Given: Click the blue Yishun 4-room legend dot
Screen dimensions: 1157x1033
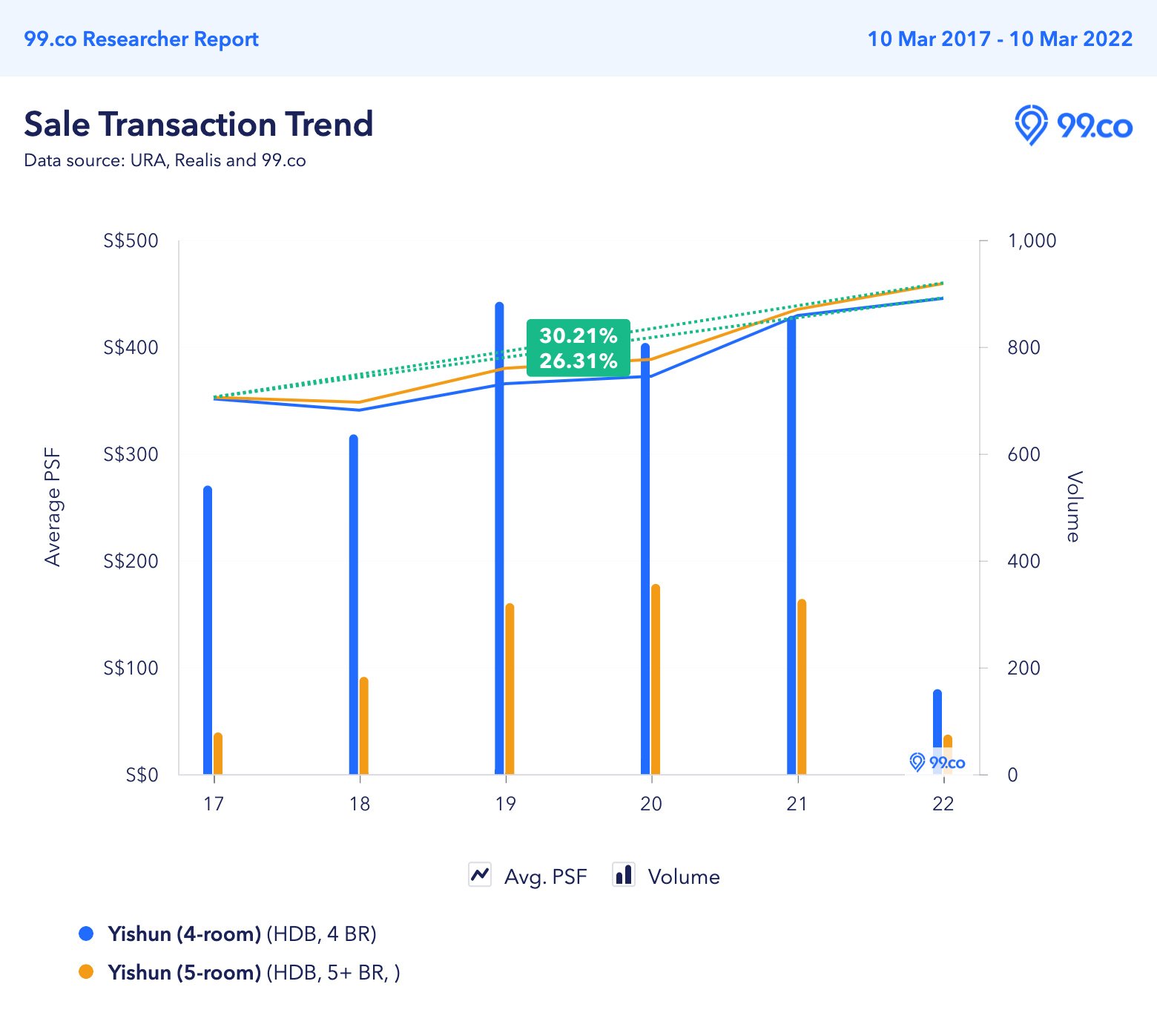Looking at the screenshot, I should point(86,934).
